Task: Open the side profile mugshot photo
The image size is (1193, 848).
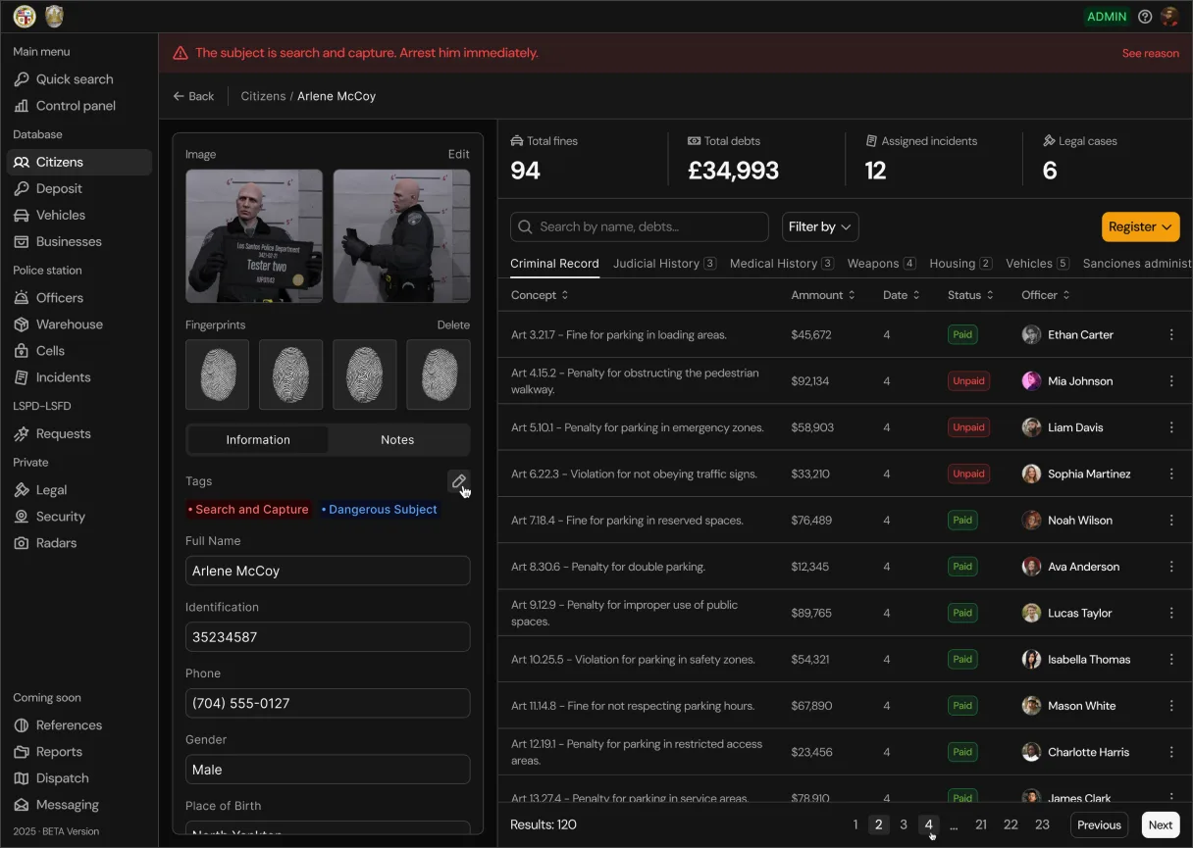Action: coord(401,236)
